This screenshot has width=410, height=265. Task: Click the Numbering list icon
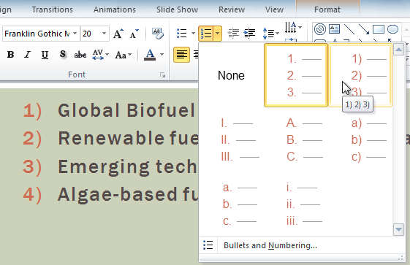pyautogui.click(x=206, y=34)
